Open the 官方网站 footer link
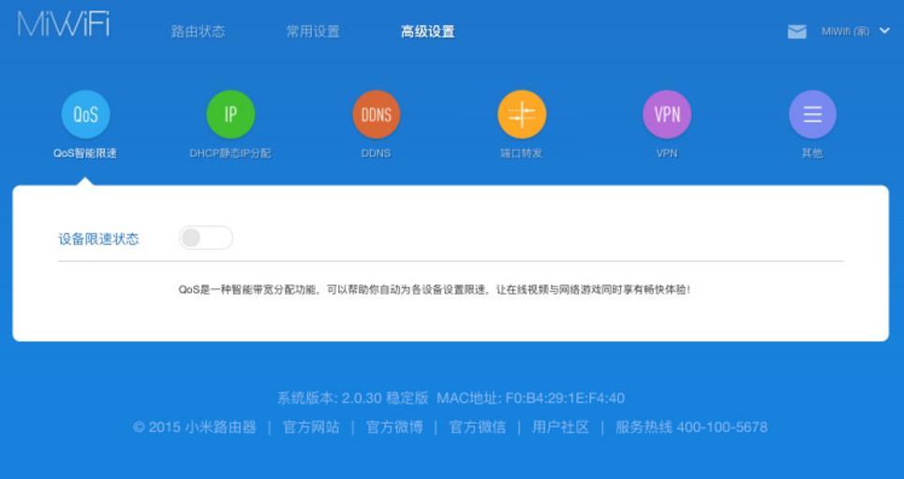 (x=311, y=428)
